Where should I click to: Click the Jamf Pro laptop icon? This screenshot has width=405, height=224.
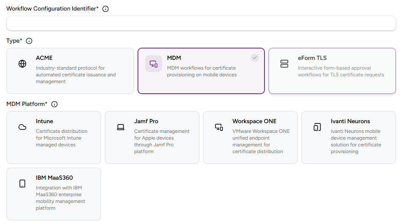click(121, 127)
